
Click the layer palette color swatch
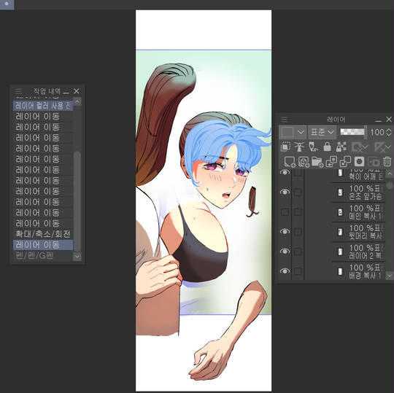287,132
